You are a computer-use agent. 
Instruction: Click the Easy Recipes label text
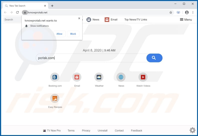[x=55, y=107]
